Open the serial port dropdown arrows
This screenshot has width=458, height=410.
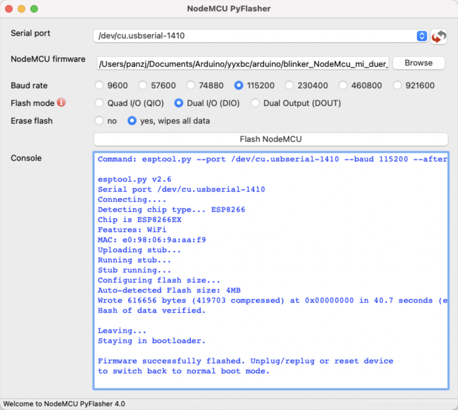(x=422, y=36)
